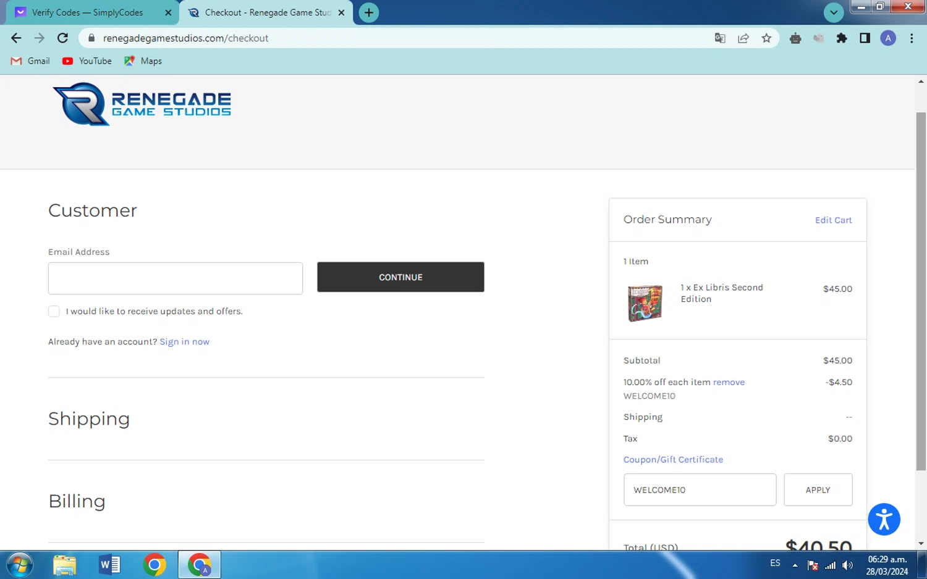Open the Extensions puzzle piece menu
This screenshot has width=927, height=579.
[x=842, y=38]
